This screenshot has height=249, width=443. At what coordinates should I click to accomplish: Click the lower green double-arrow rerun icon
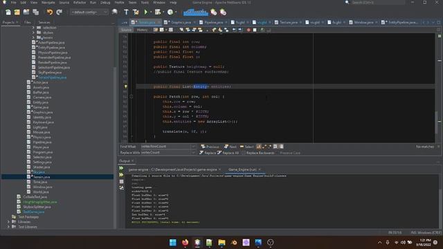click(x=121, y=175)
